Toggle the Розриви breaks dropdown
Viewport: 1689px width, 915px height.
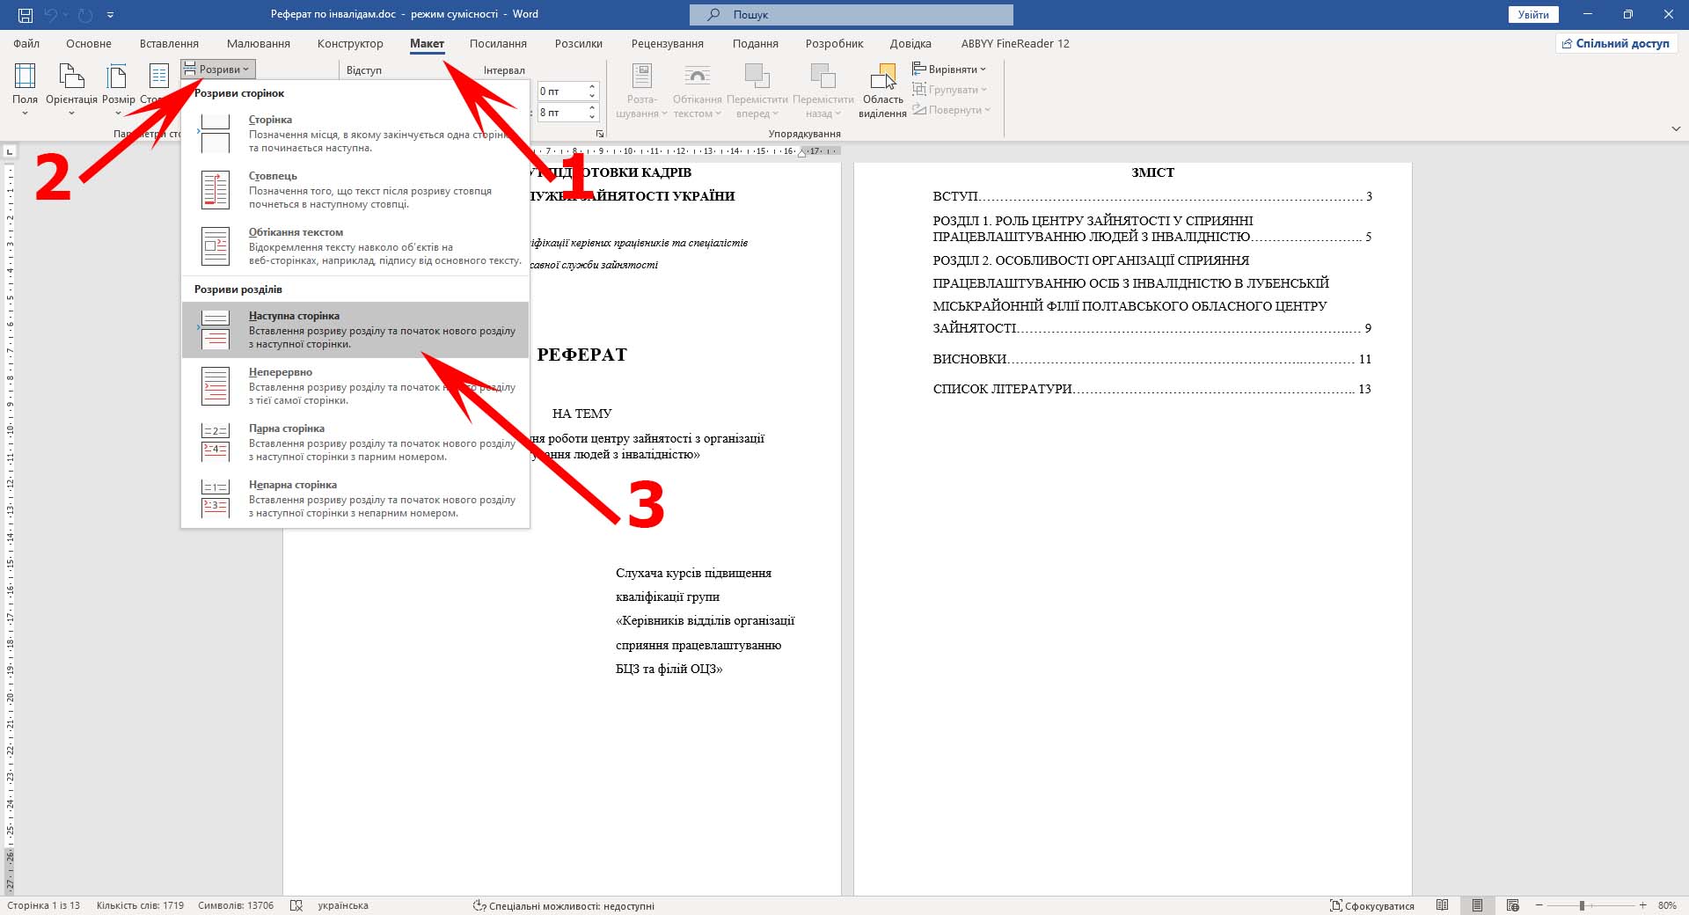(218, 70)
